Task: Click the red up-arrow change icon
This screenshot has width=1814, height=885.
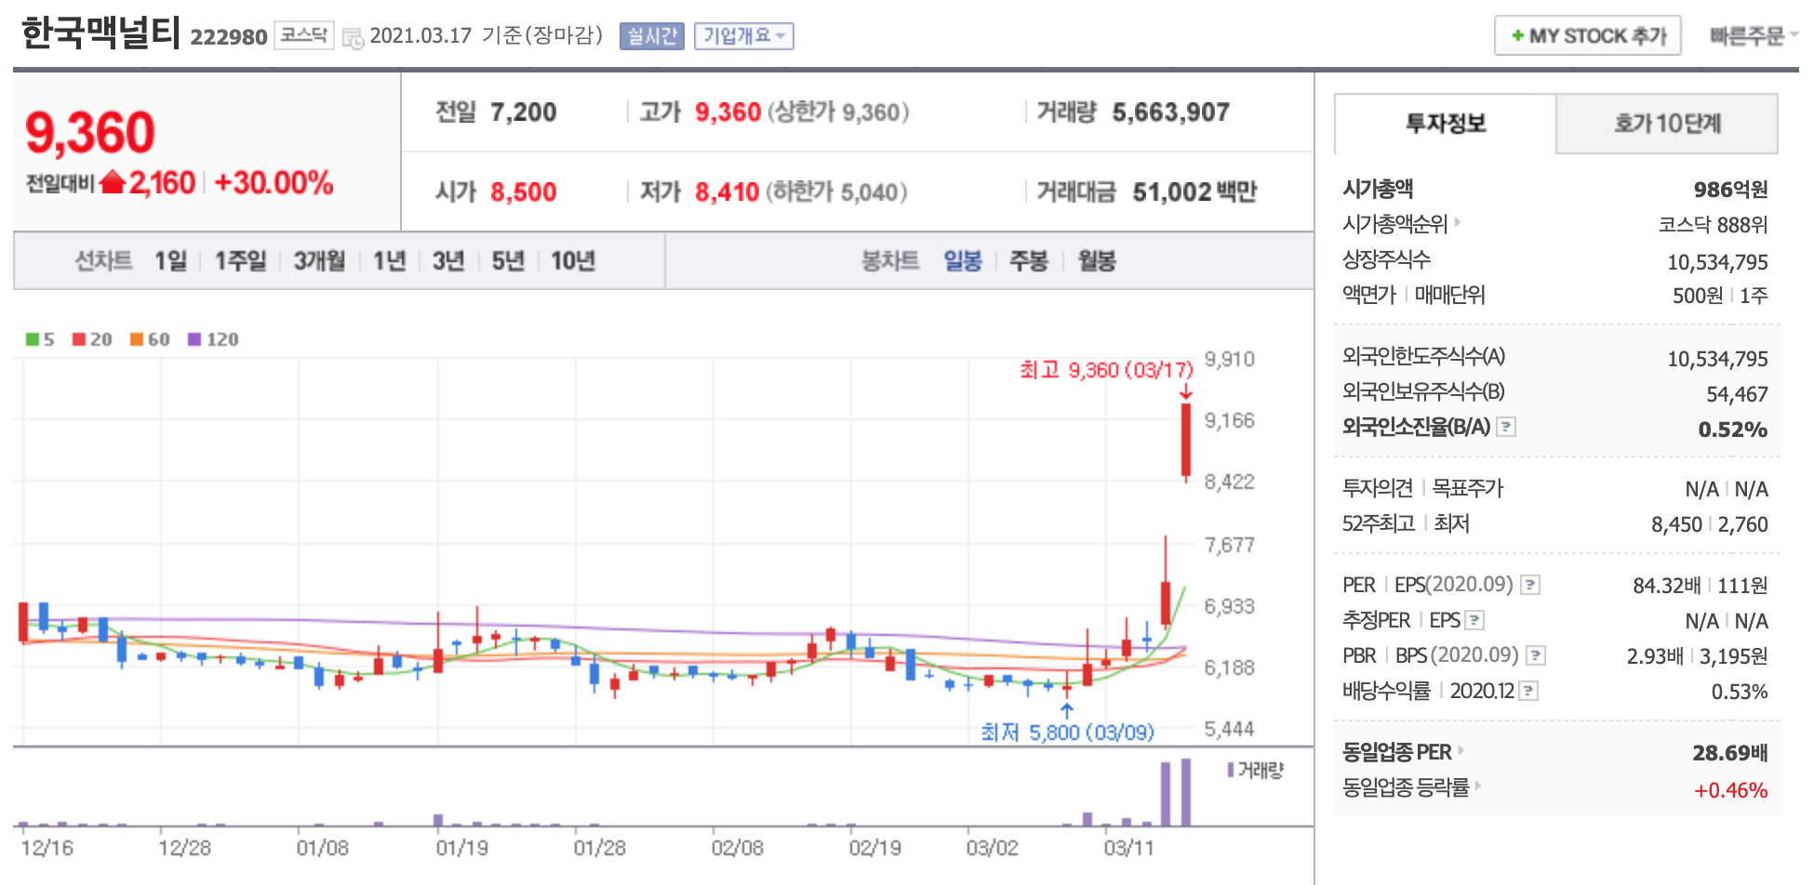Action: click(x=113, y=181)
